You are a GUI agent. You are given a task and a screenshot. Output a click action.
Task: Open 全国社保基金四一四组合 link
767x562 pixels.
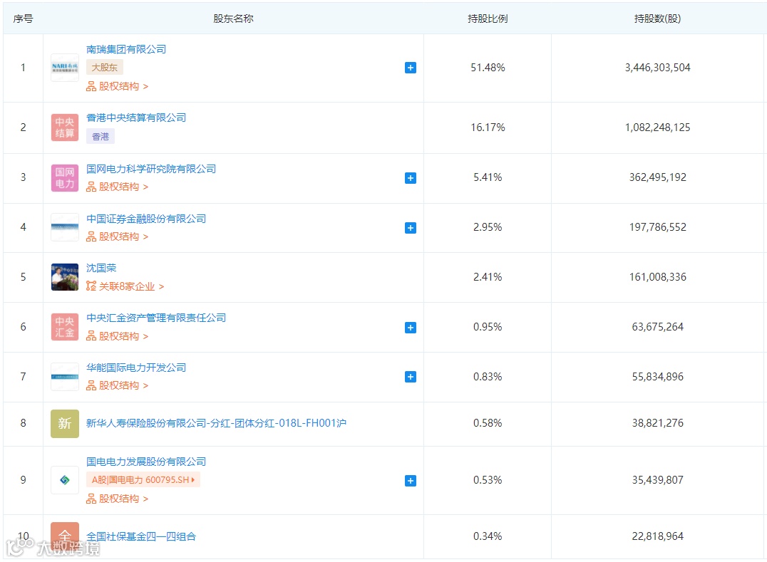(141, 536)
